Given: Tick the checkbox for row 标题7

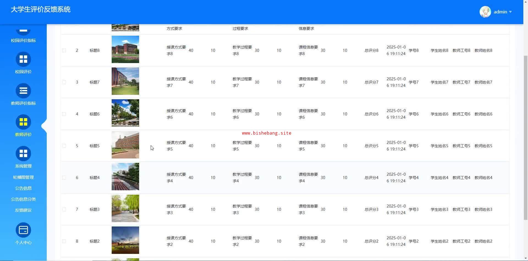Looking at the screenshot, I should (x=64, y=82).
